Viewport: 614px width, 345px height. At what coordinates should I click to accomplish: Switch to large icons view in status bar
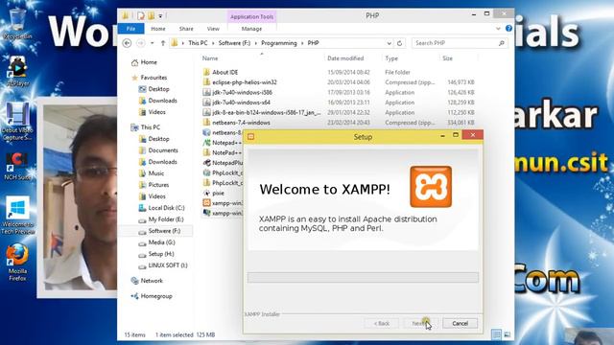(508, 334)
